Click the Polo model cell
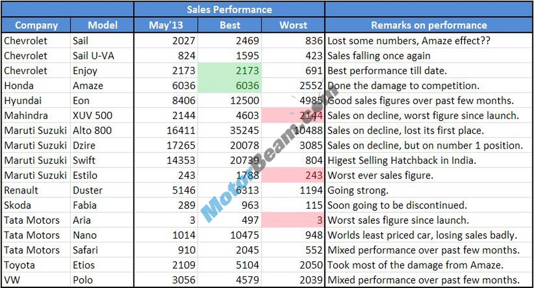 (102, 280)
